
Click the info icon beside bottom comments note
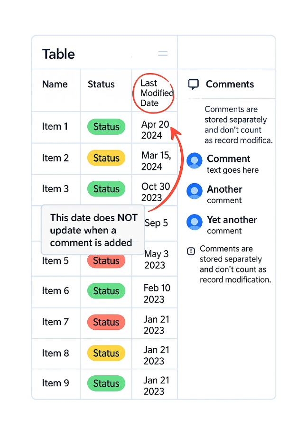point(191,251)
